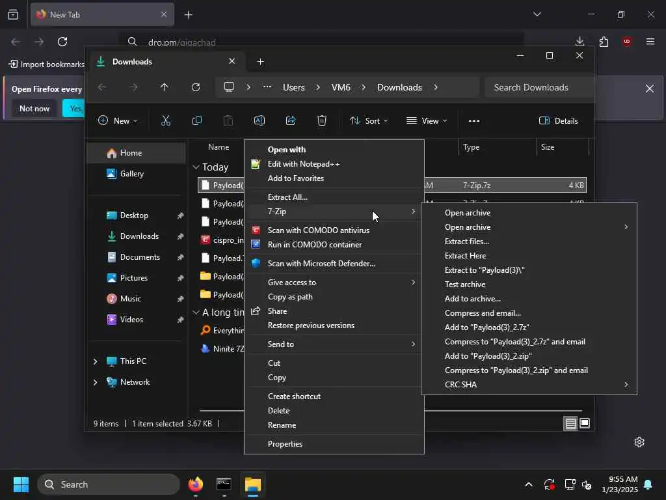Click the Share icon in Explorer toolbar
Image resolution: width=666 pixels, height=500 pixels.
pyautogui.click(x=291, y=120)
